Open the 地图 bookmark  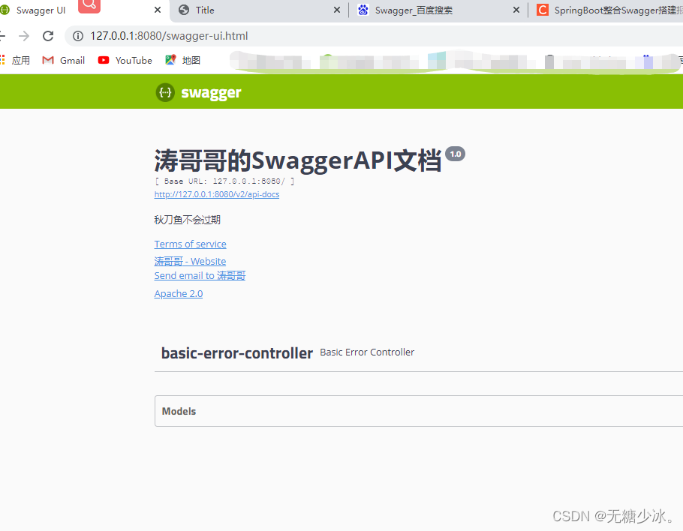click(182, 60)
